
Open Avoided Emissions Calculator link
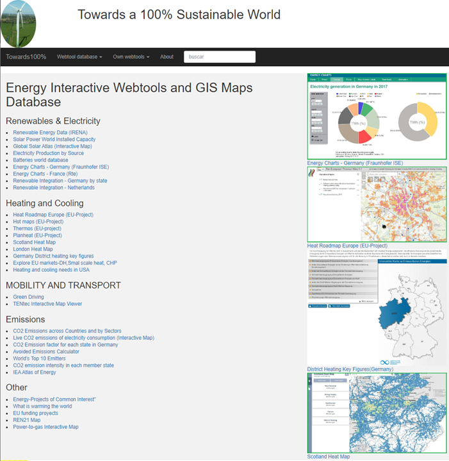(x=46, y=351)
